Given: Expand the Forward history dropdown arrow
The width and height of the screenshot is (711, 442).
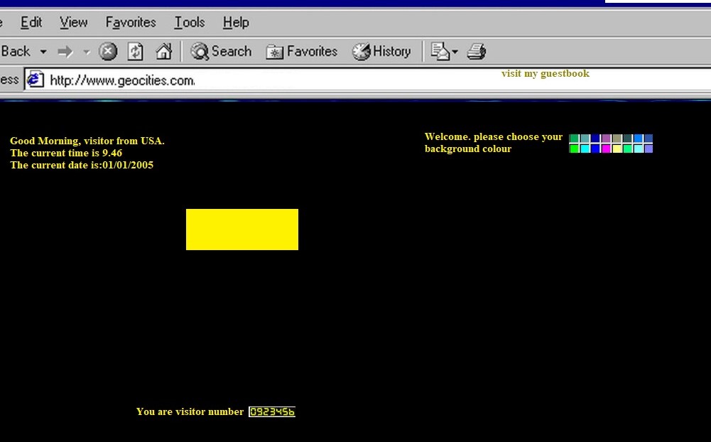Looking at the screenshot, I should tap(86, 52).
